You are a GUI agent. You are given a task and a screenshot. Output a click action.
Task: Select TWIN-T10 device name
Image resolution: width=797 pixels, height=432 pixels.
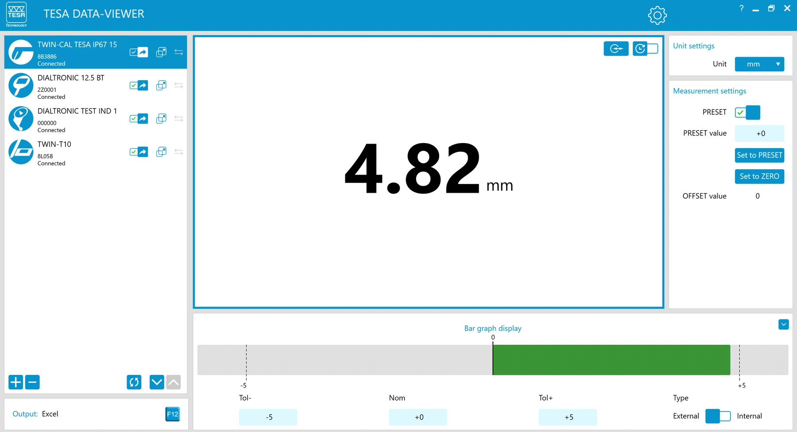[54, 144]
